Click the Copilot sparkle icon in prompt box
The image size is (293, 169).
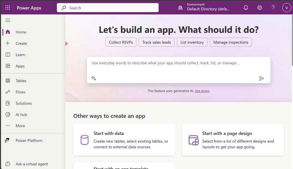tap(94, 78)
